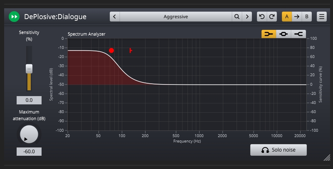Open the hamburger options menu
Image resolution: width=333 pixels, height=169 pixels.
[x=322, y=17]
